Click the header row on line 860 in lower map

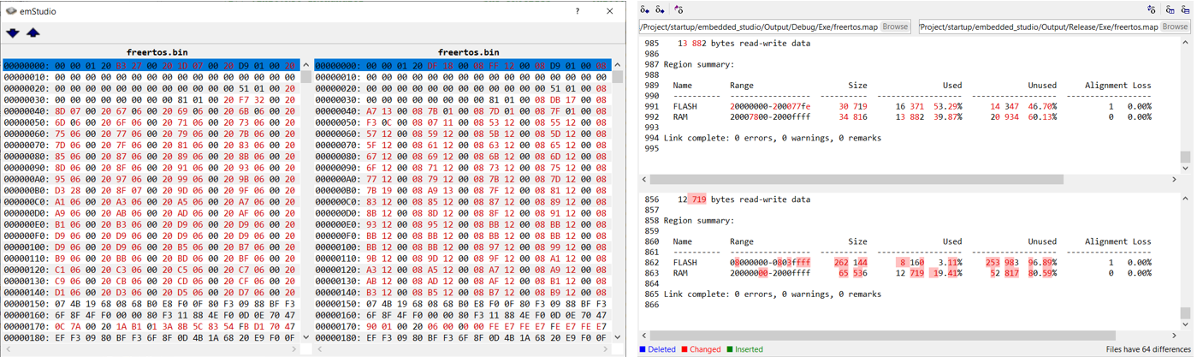(x=897, y=241)
